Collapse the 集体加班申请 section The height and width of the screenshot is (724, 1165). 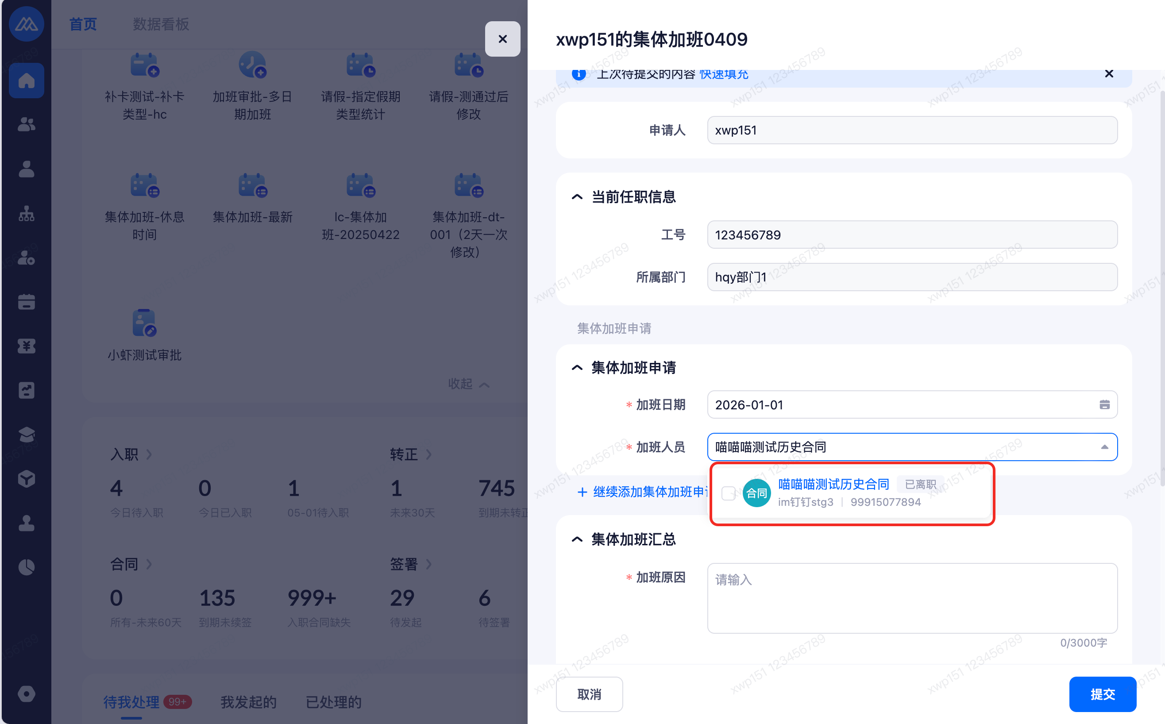click(x=577, y=368)
